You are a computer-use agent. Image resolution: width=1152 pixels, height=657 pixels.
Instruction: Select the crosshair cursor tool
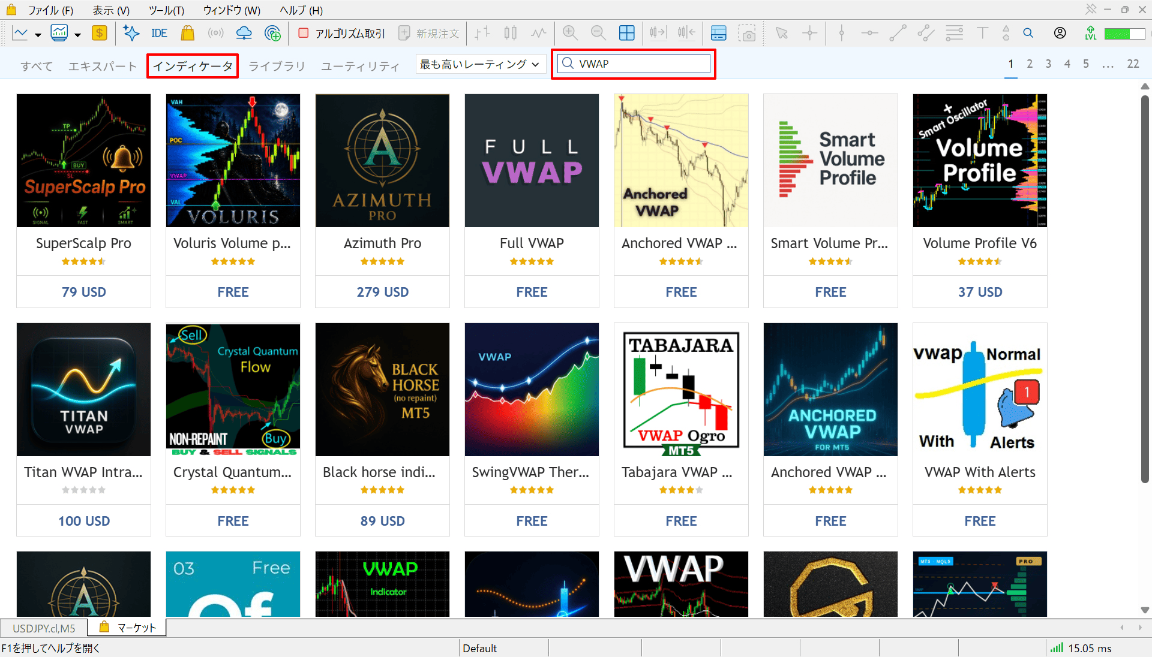click(810, 33)
